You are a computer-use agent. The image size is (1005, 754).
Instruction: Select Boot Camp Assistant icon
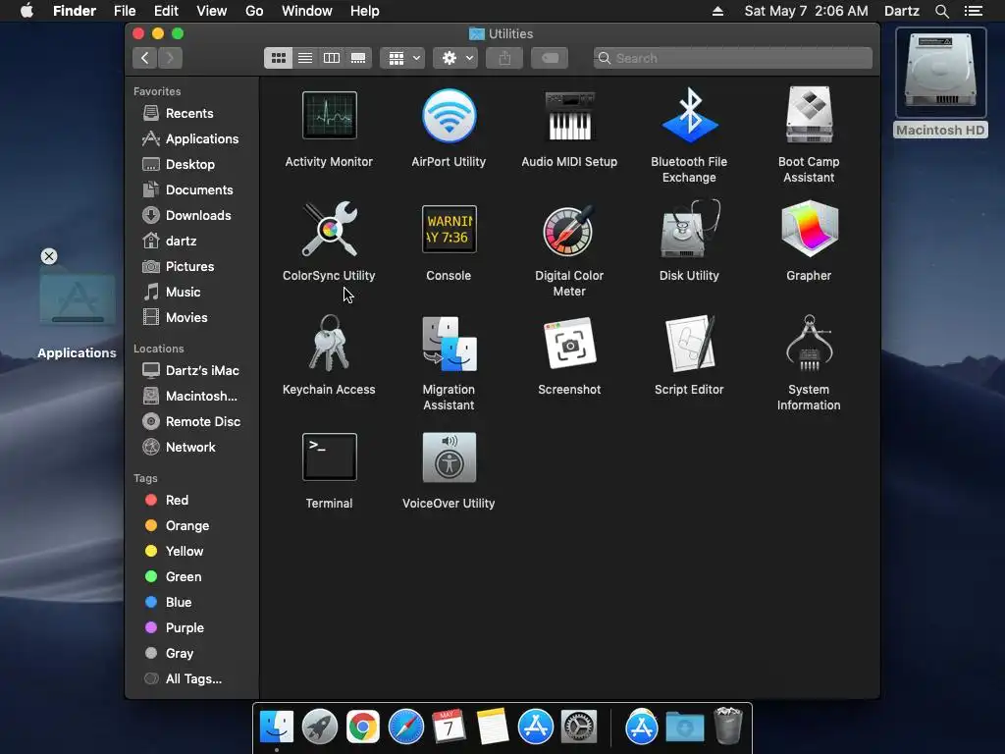coord(809,116)
